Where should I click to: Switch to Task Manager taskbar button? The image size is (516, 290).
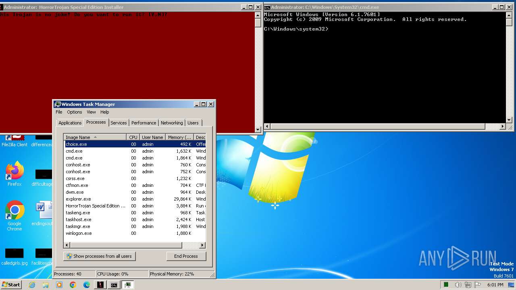(128, 285)
